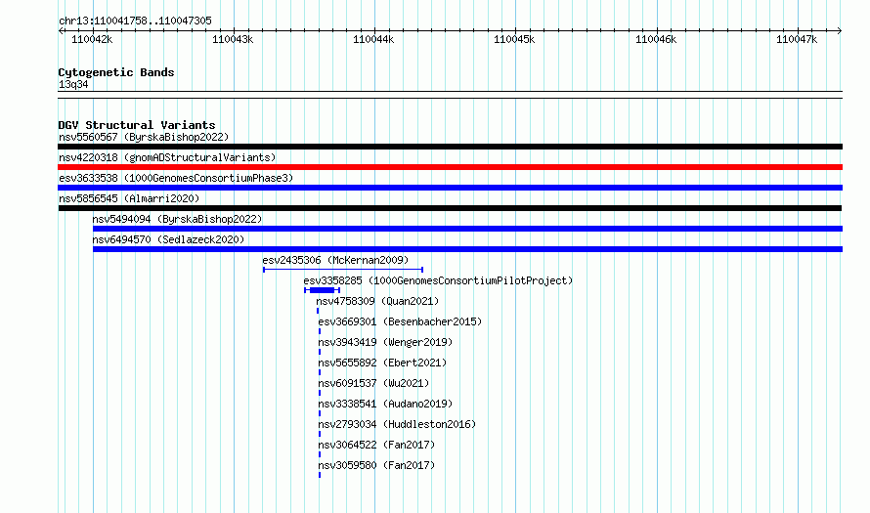870x513 pixels.
Task: Select the blue esv3633538 variant bar
Action: pyautogui.click(x=450, y=188)
